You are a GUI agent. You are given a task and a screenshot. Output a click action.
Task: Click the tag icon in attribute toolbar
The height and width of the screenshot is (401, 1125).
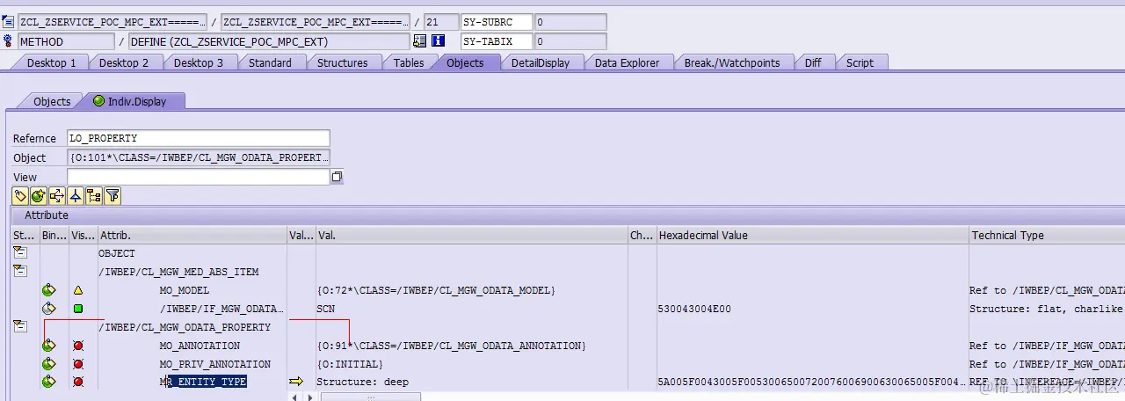(x=21, y=196)
